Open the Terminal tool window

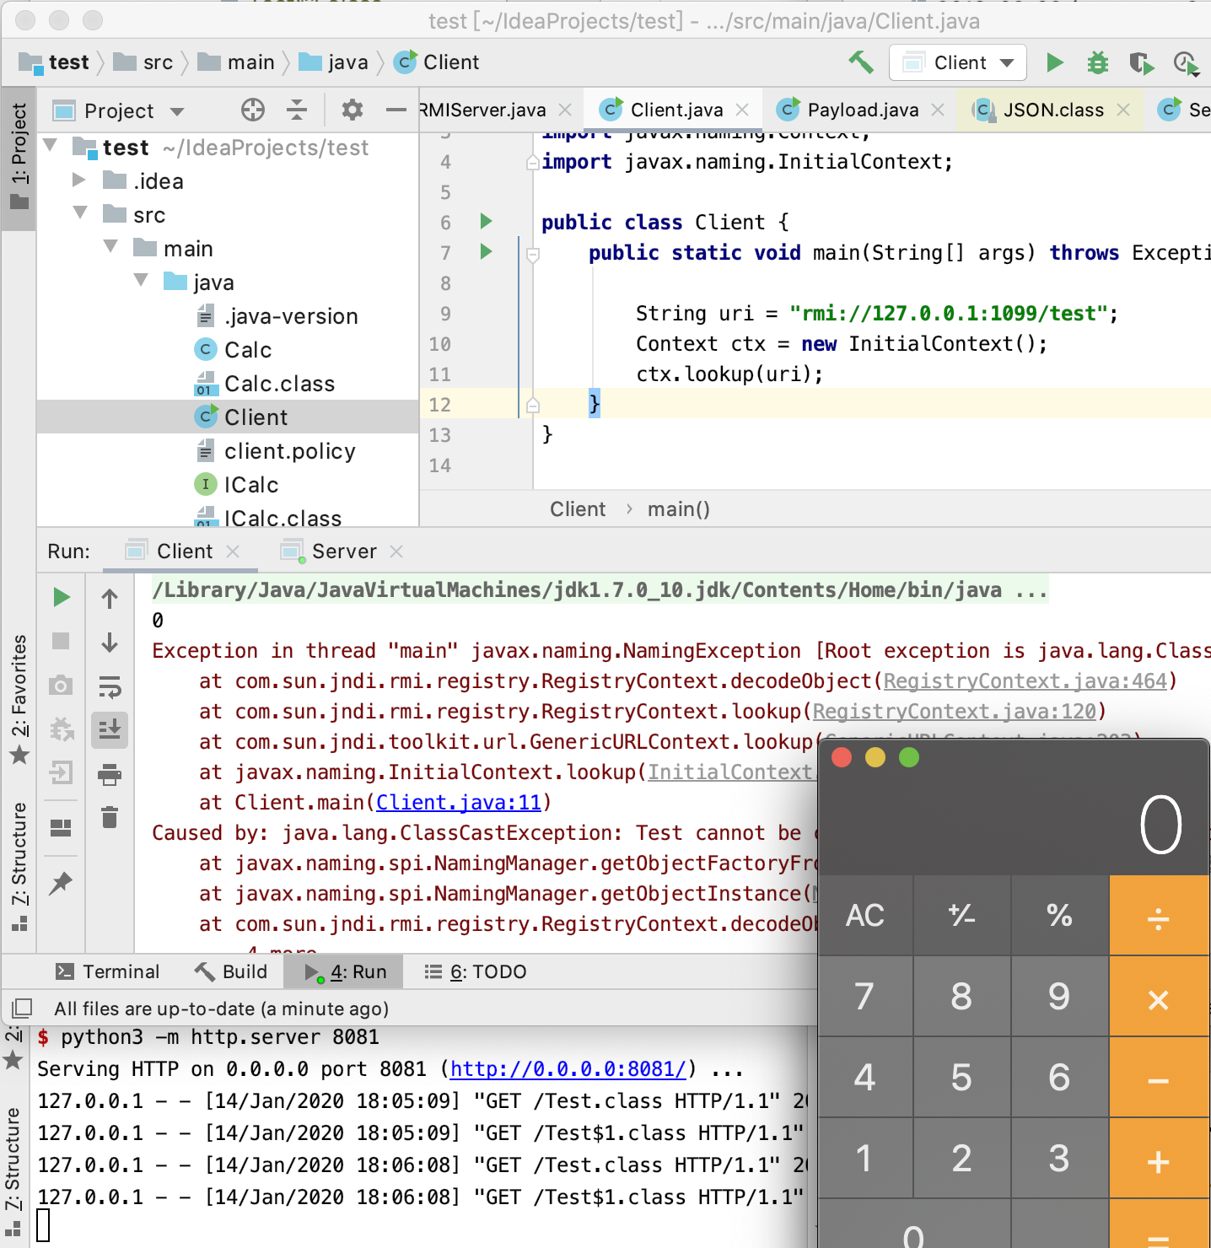[107, 971]
